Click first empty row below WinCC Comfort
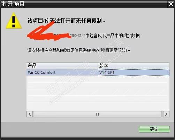175x140 pixels. pyautogui.click(x=62, y=79)
